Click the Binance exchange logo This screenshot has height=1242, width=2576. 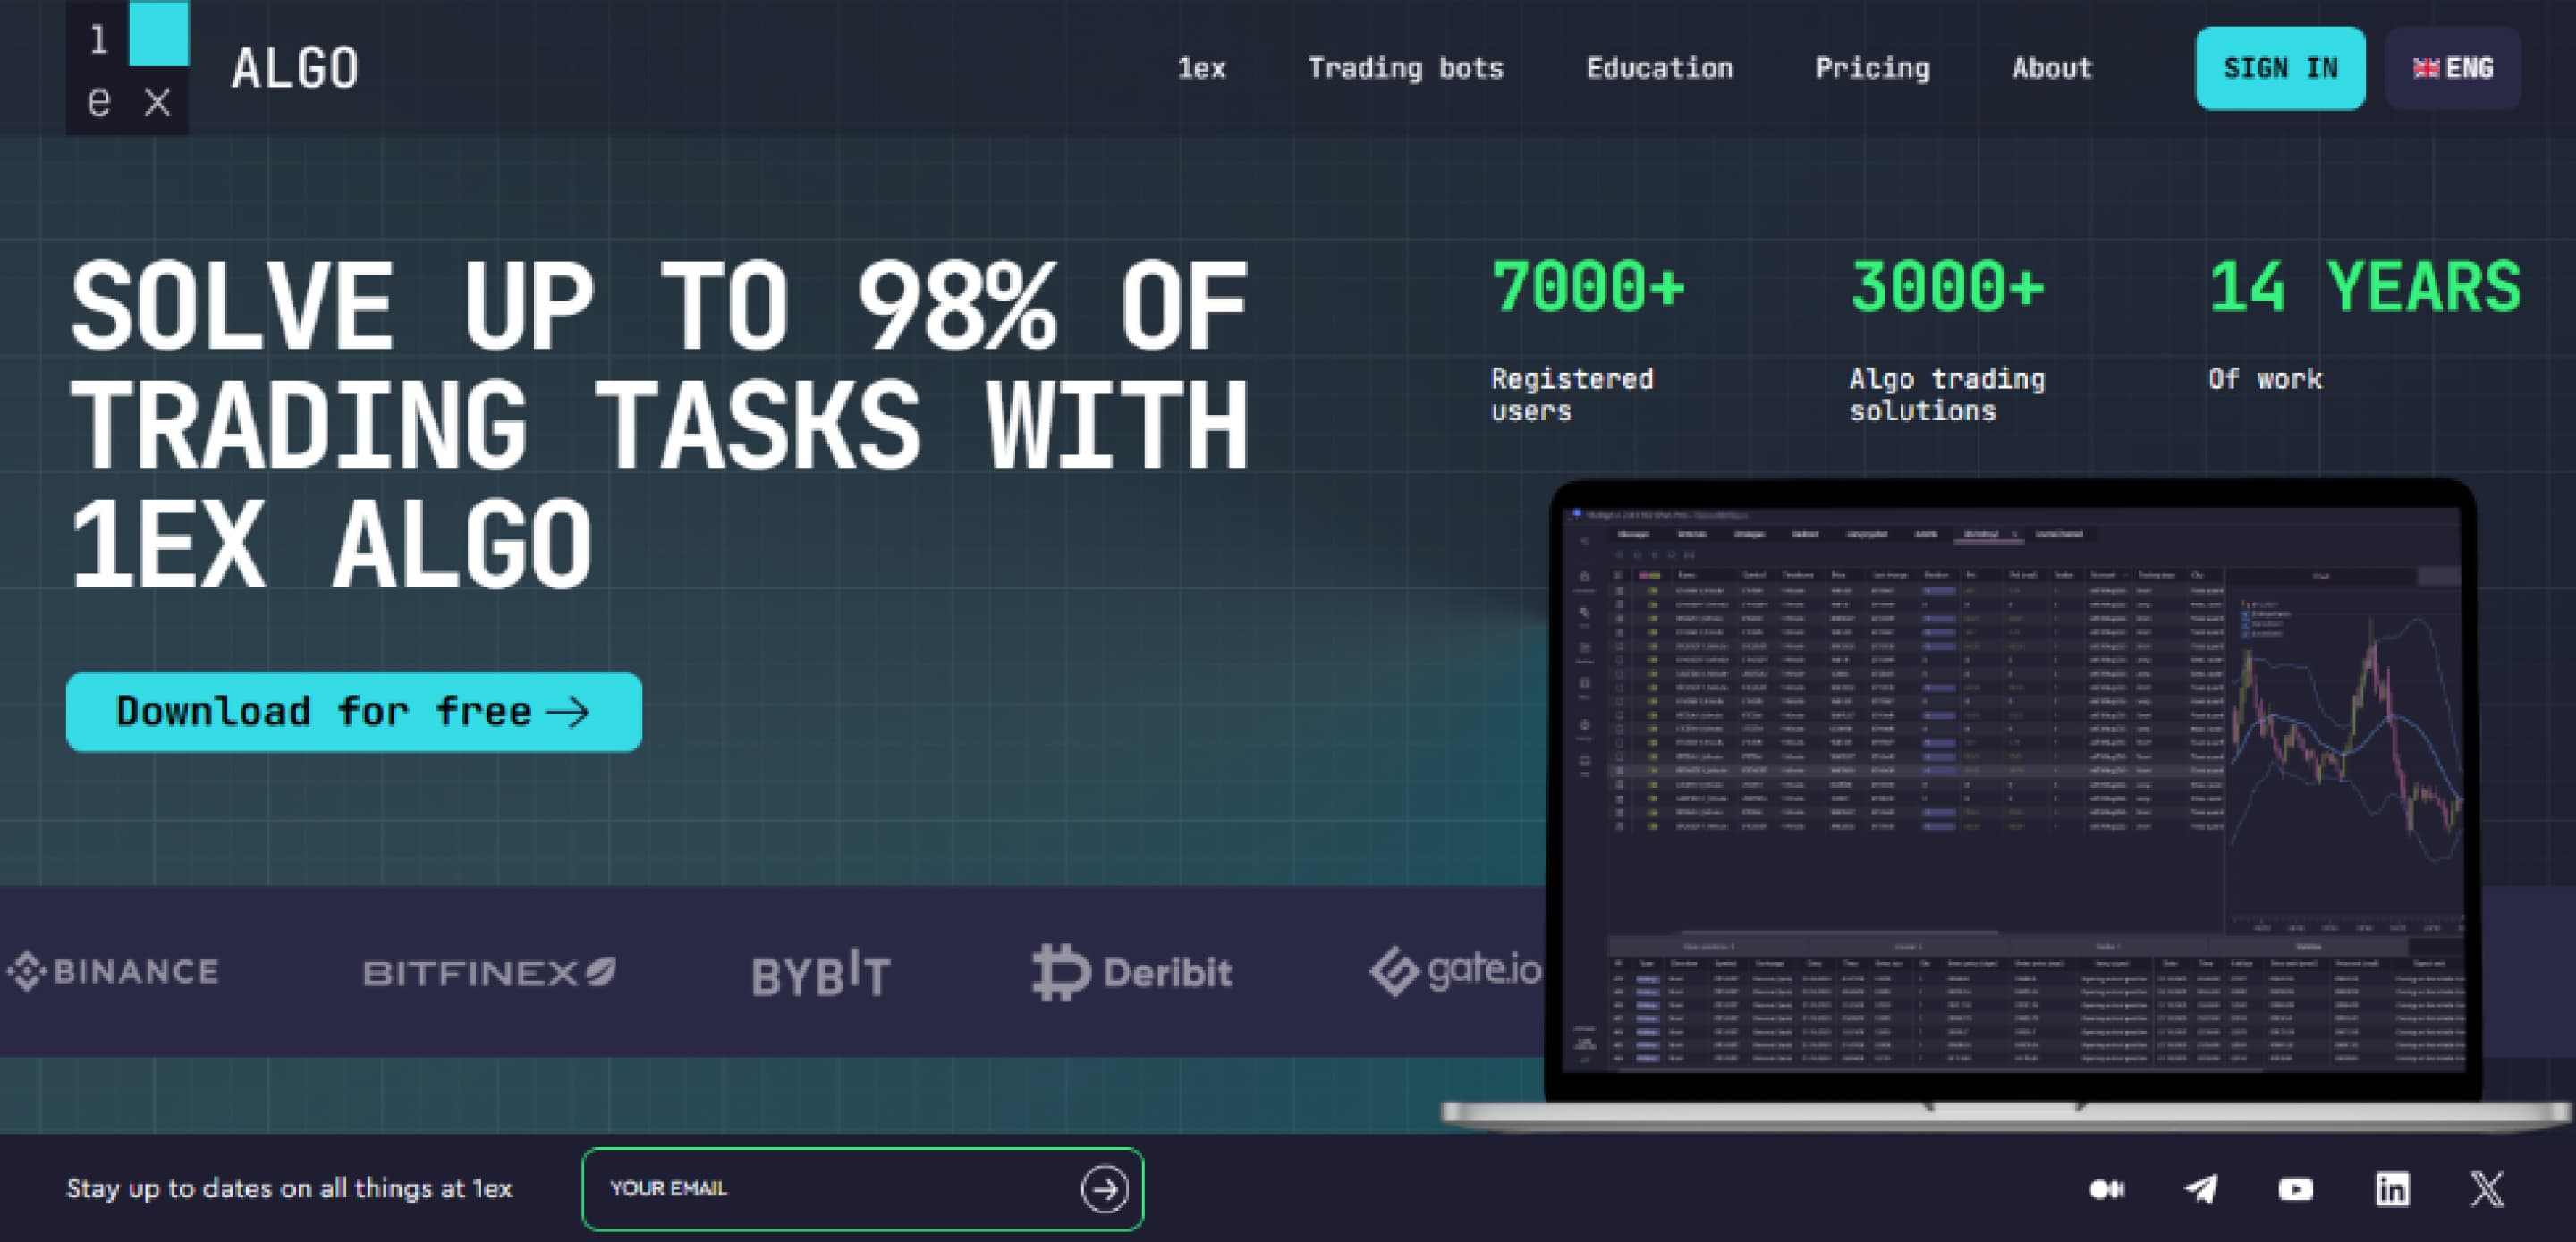pos(113,972)
